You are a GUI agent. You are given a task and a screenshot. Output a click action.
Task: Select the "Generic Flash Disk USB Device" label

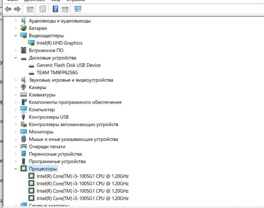click(69, 65)
